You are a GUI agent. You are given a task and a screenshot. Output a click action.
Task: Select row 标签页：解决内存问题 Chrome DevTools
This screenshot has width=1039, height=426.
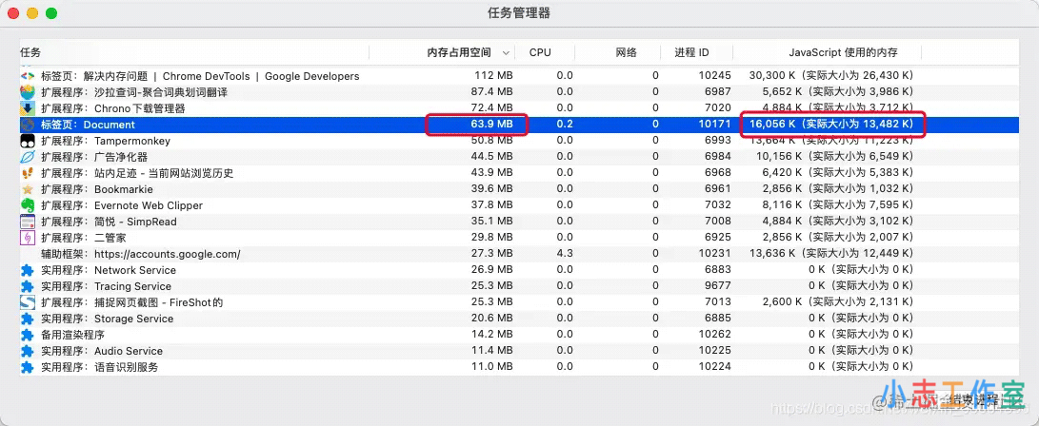519,76
